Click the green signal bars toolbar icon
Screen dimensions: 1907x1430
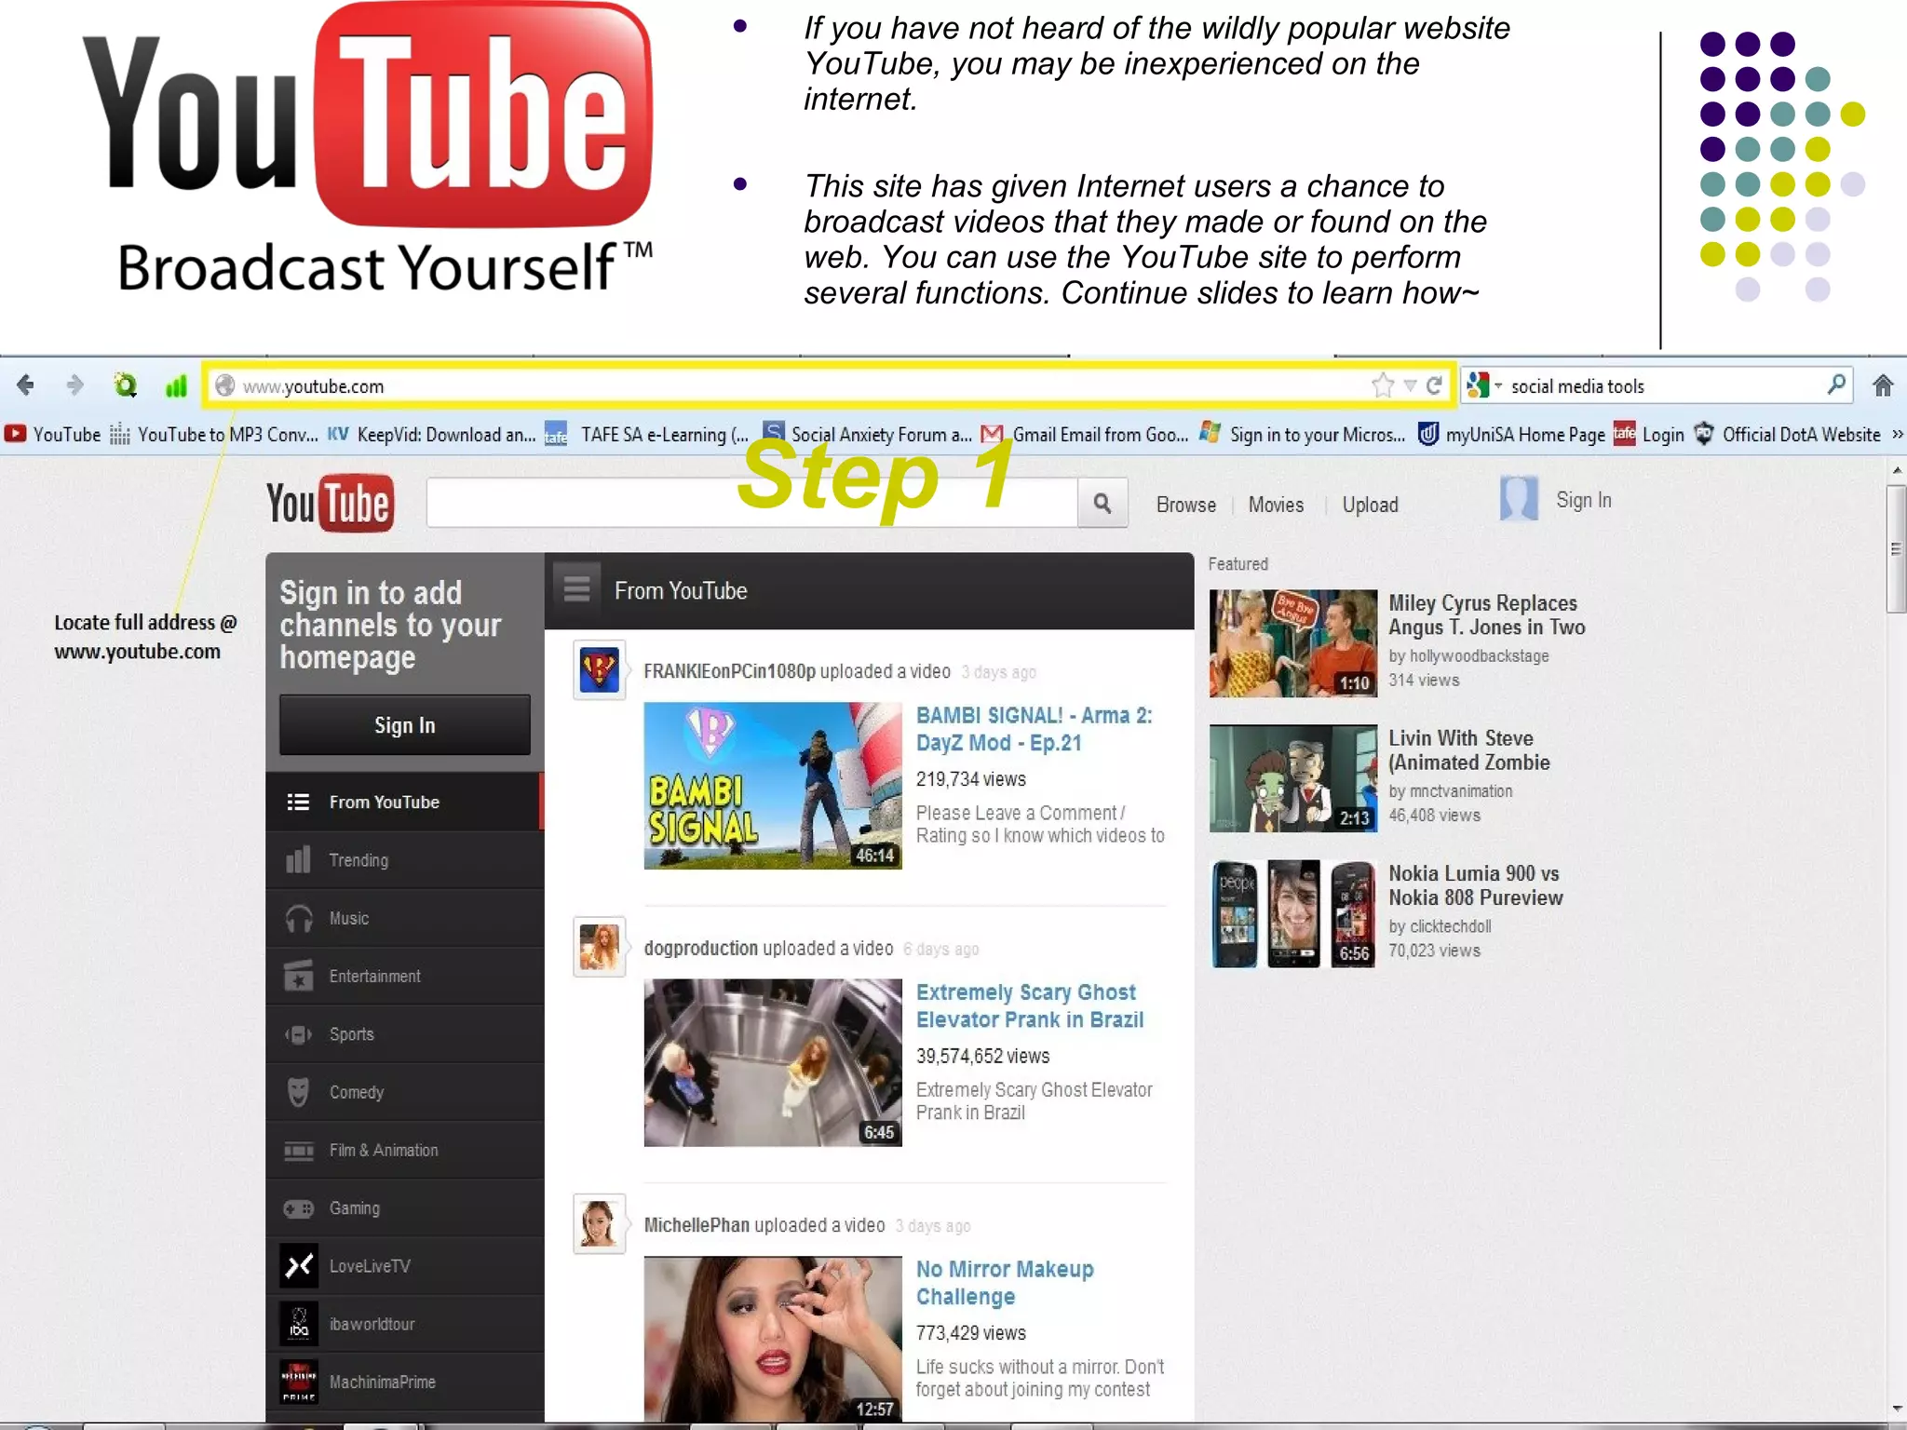point(175,385)
